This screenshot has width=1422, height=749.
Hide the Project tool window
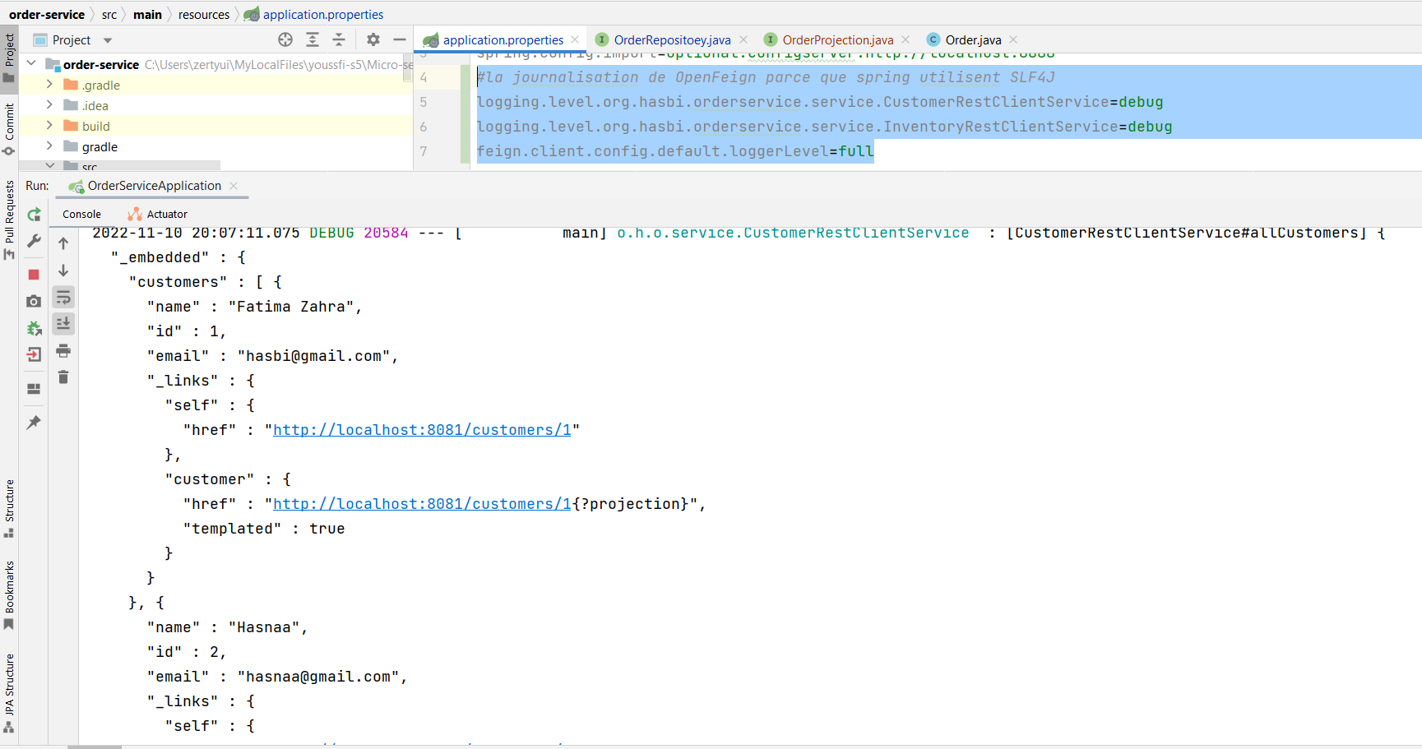click(399, 38)
